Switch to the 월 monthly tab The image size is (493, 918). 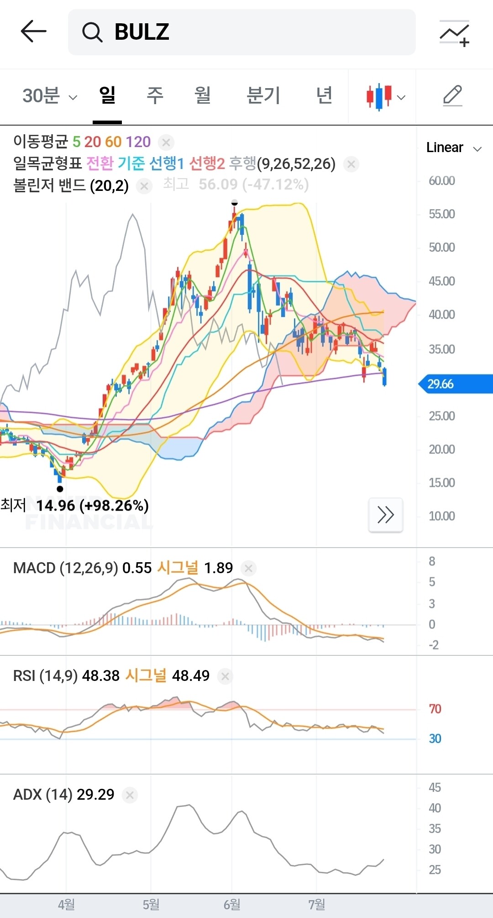pyautogui.click(x=202, y=95)
